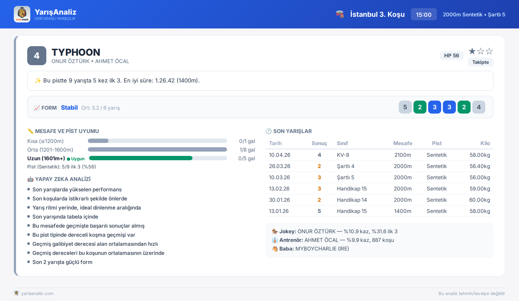Click the robot icon beside Yapay Zeka Analizi
This screenshot has width=519, height=301.
point(30,179)
